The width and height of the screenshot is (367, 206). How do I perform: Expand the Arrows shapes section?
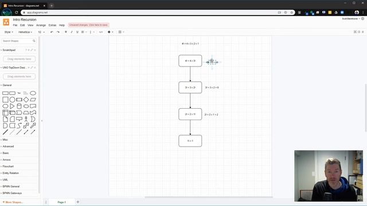point(6,160)
